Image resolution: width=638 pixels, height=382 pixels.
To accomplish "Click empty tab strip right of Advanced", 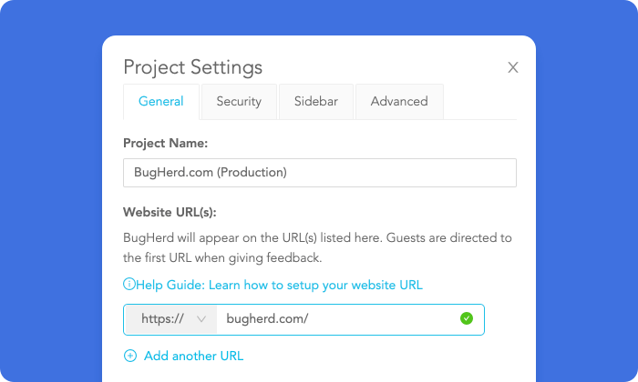I will [x=480, y=102].
